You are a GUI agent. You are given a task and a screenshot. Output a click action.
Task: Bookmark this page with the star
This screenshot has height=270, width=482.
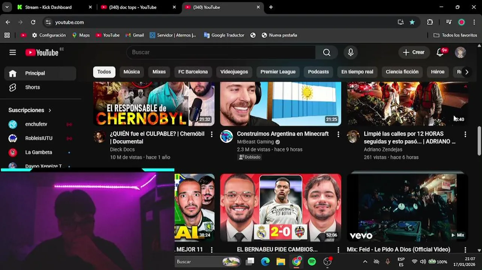[x=412, y=22]
